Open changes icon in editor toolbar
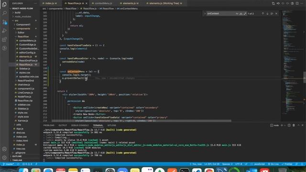The width and height of the screenshot is (306, 172). coord(273,3)
